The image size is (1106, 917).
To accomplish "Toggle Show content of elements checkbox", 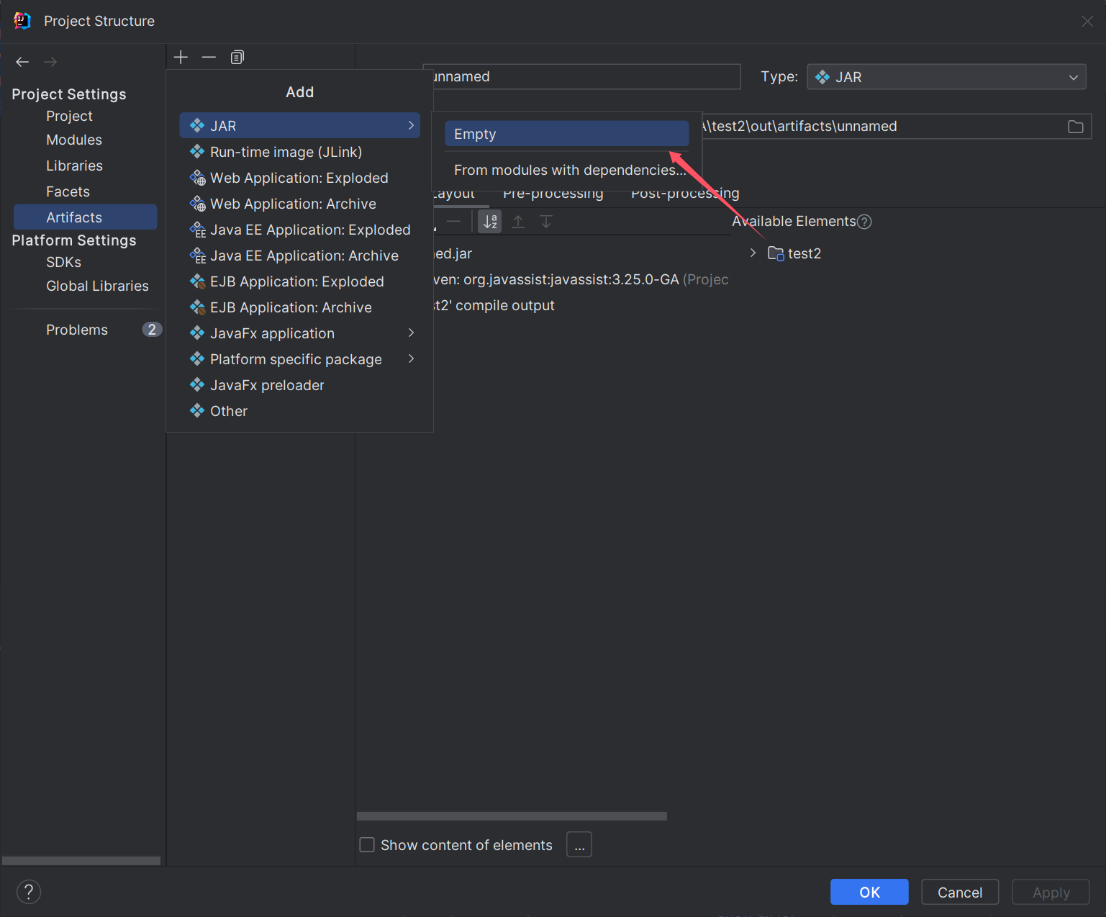I will pyautogui.click(x=367, y=844).
